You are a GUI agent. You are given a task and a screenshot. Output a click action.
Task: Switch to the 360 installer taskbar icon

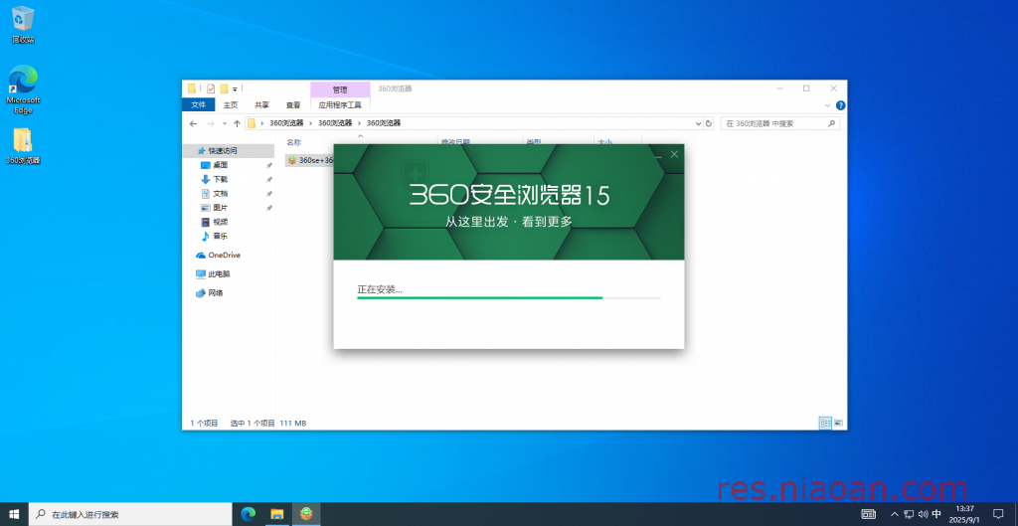click(x=306, y=514)
